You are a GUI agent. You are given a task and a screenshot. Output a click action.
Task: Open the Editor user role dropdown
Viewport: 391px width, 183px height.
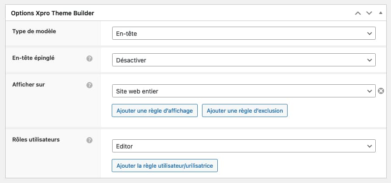pos(244,146)
